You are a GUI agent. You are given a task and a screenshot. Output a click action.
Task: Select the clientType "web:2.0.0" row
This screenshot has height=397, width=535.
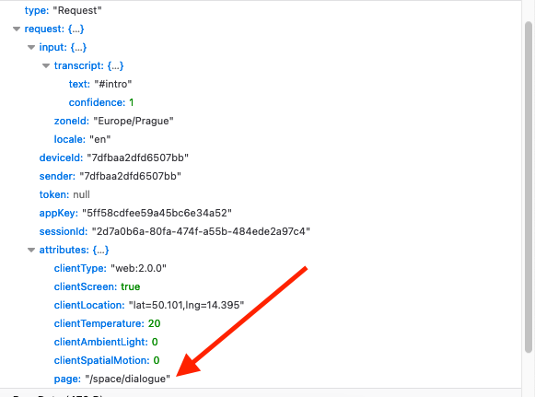110,268
